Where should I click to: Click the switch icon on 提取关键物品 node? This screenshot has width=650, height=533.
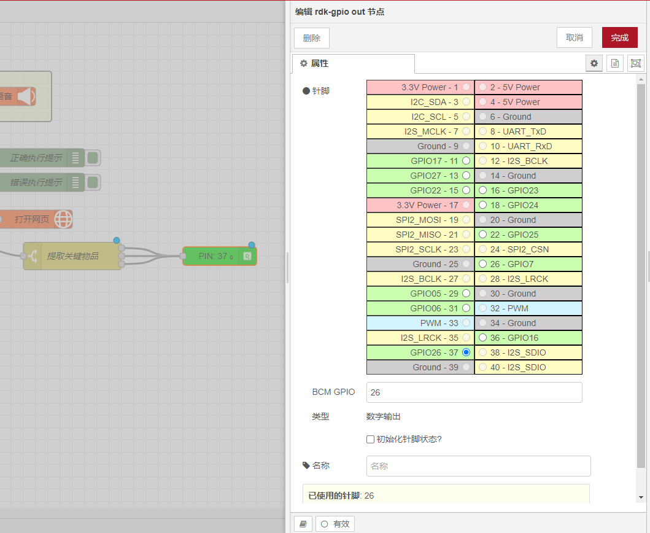32,256
